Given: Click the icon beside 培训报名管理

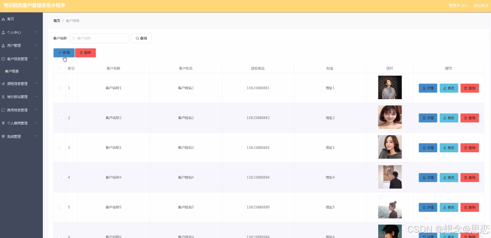Looking at the screenshot, I should click(3, 97).
